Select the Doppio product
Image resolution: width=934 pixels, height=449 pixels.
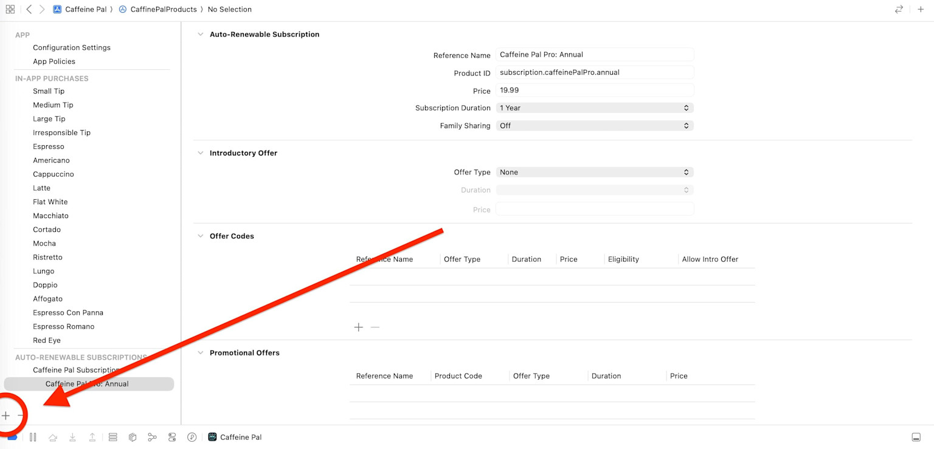tap(45, 285)
